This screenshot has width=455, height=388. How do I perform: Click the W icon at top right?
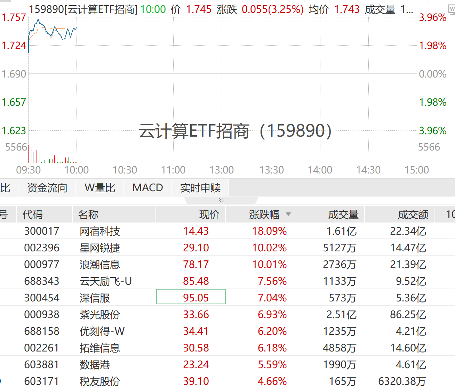click(x=452, y=10)
